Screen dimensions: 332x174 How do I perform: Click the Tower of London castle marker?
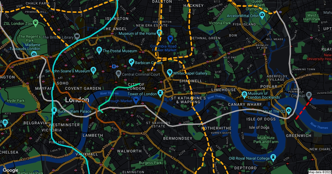pyautogui.click(x=160, y=93)
